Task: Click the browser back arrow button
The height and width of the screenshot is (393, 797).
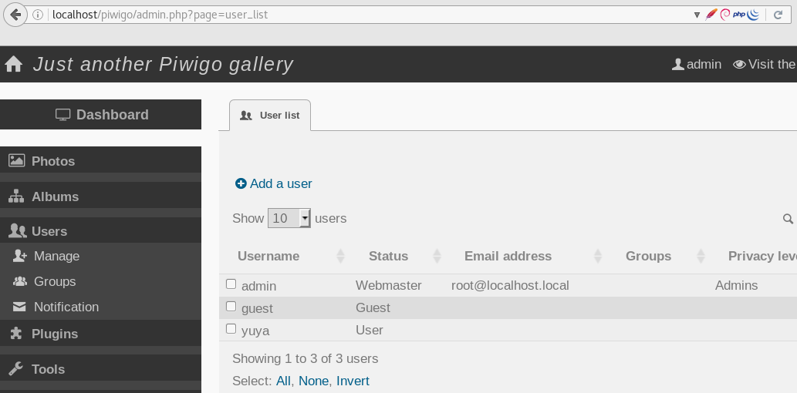Action: coord(15,14)
